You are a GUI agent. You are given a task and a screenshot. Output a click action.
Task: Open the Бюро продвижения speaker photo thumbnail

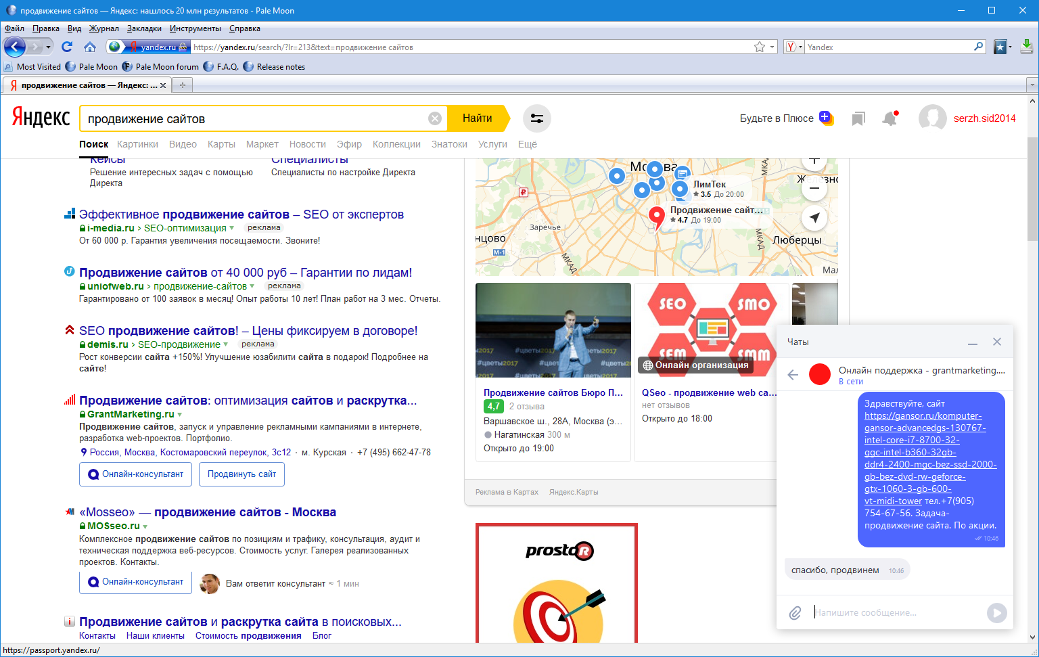pos(553,330)
